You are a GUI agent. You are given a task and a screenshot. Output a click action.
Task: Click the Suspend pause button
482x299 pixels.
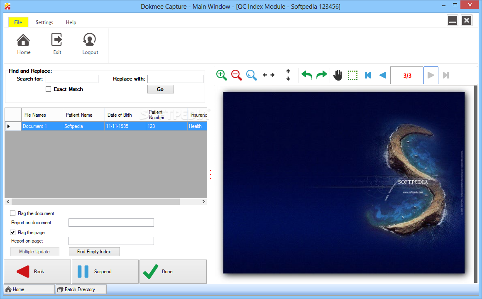click(x=105, y=272)
